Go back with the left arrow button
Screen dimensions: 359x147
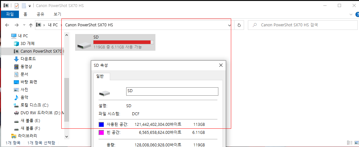[7, 25]
